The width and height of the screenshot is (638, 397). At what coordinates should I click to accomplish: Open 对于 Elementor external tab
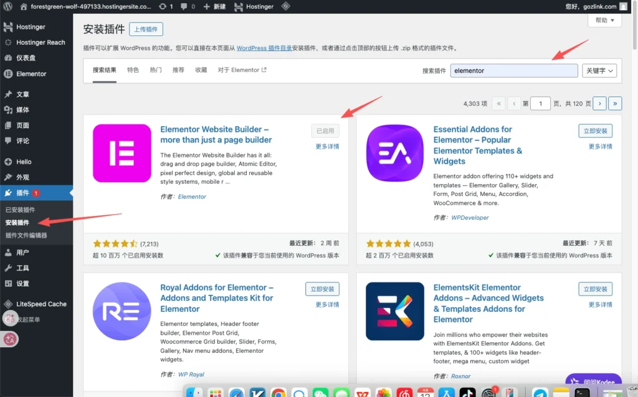tap(242, 70)
